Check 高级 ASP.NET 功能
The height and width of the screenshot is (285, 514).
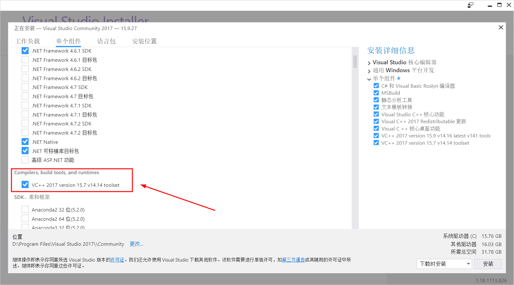[25, 160]
